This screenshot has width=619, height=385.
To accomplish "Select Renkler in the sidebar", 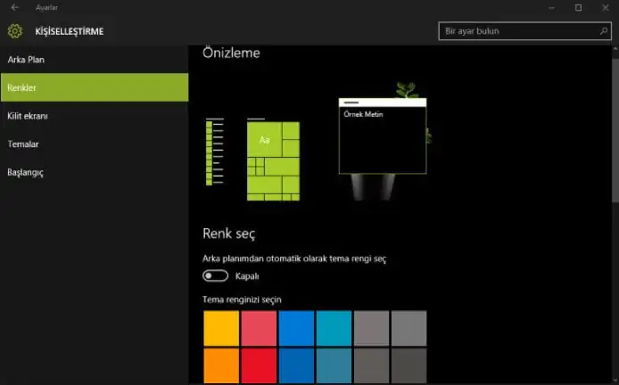I will (22, 87).
